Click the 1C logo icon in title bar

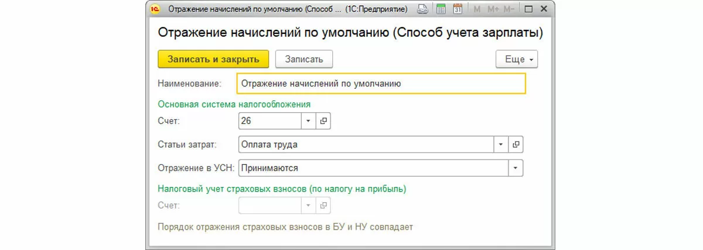point(155,9)
